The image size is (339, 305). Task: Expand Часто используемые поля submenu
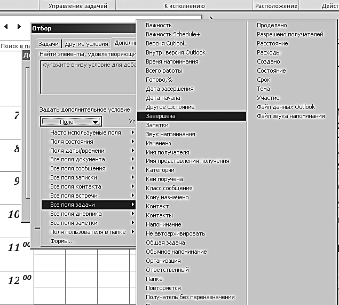(85, 132)
